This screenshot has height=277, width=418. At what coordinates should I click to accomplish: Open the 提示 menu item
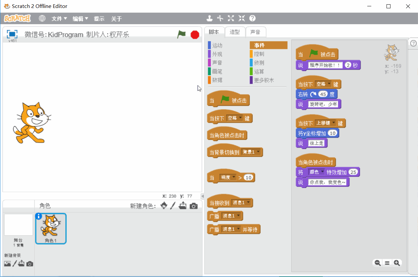[x=99, y=19]
